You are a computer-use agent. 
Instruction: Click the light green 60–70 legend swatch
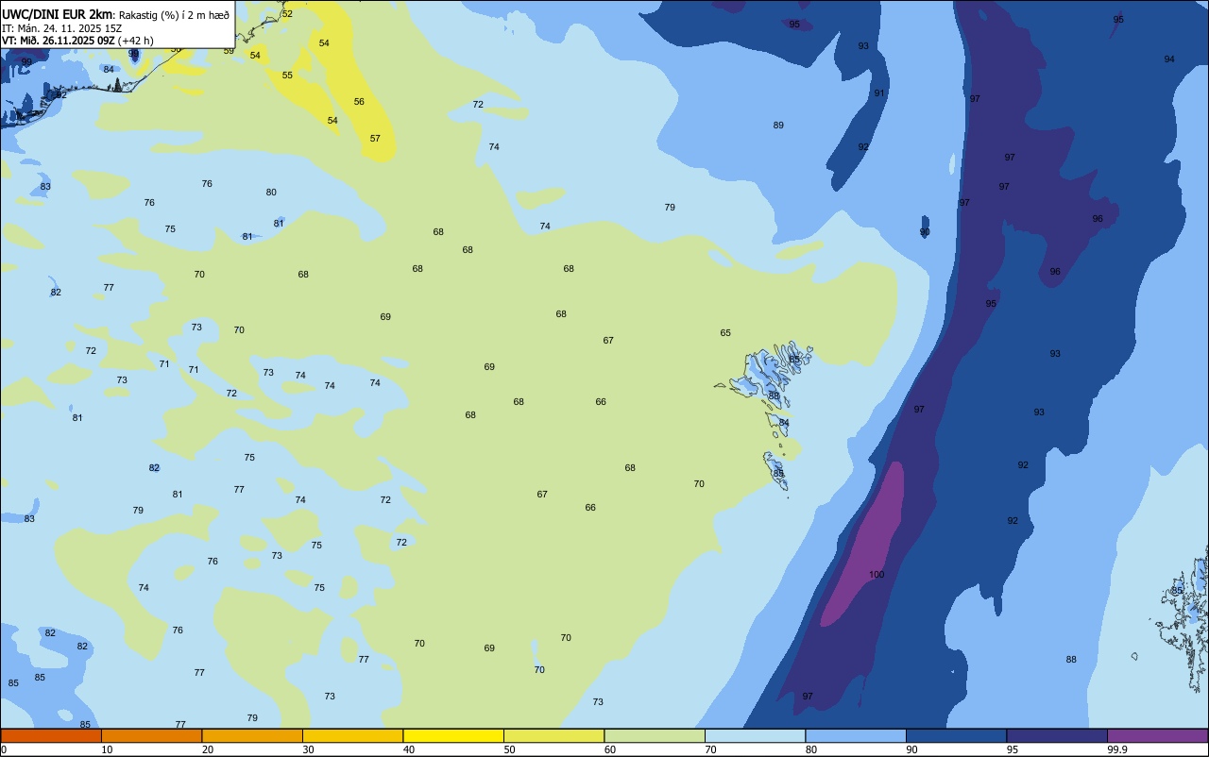click(x=655, y=735)
